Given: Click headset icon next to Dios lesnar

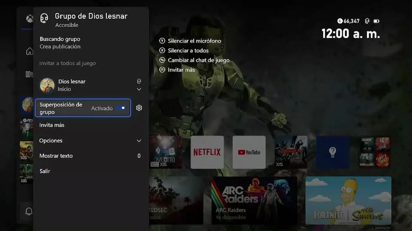Looking at the screenshot, I should 139,81.
